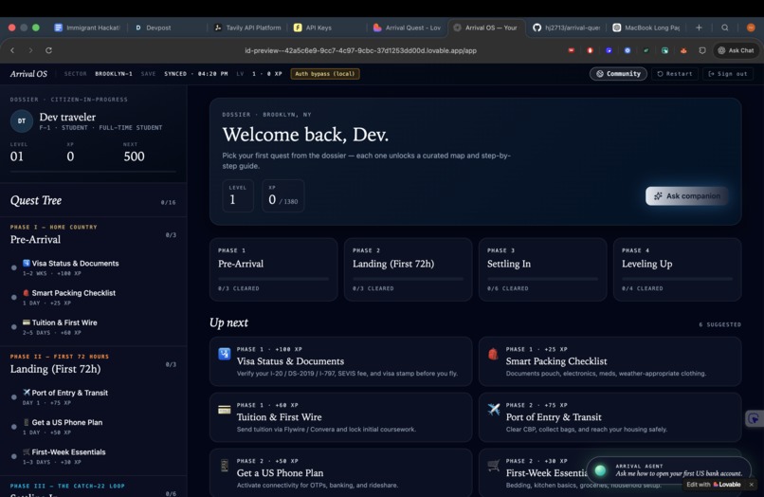The image size is (764, 497).
Task: Click the Level 1 stat box in welcome panel
Action: pyautogui.click(x=238, y=195)
